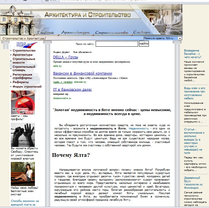
Task: Click the 'Вы можете обрести Свободу' ad text
Action: [25, 154]
